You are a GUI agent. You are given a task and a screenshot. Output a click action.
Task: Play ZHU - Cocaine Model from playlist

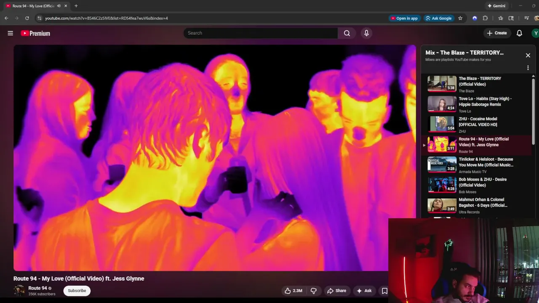(x=476, y=125)
